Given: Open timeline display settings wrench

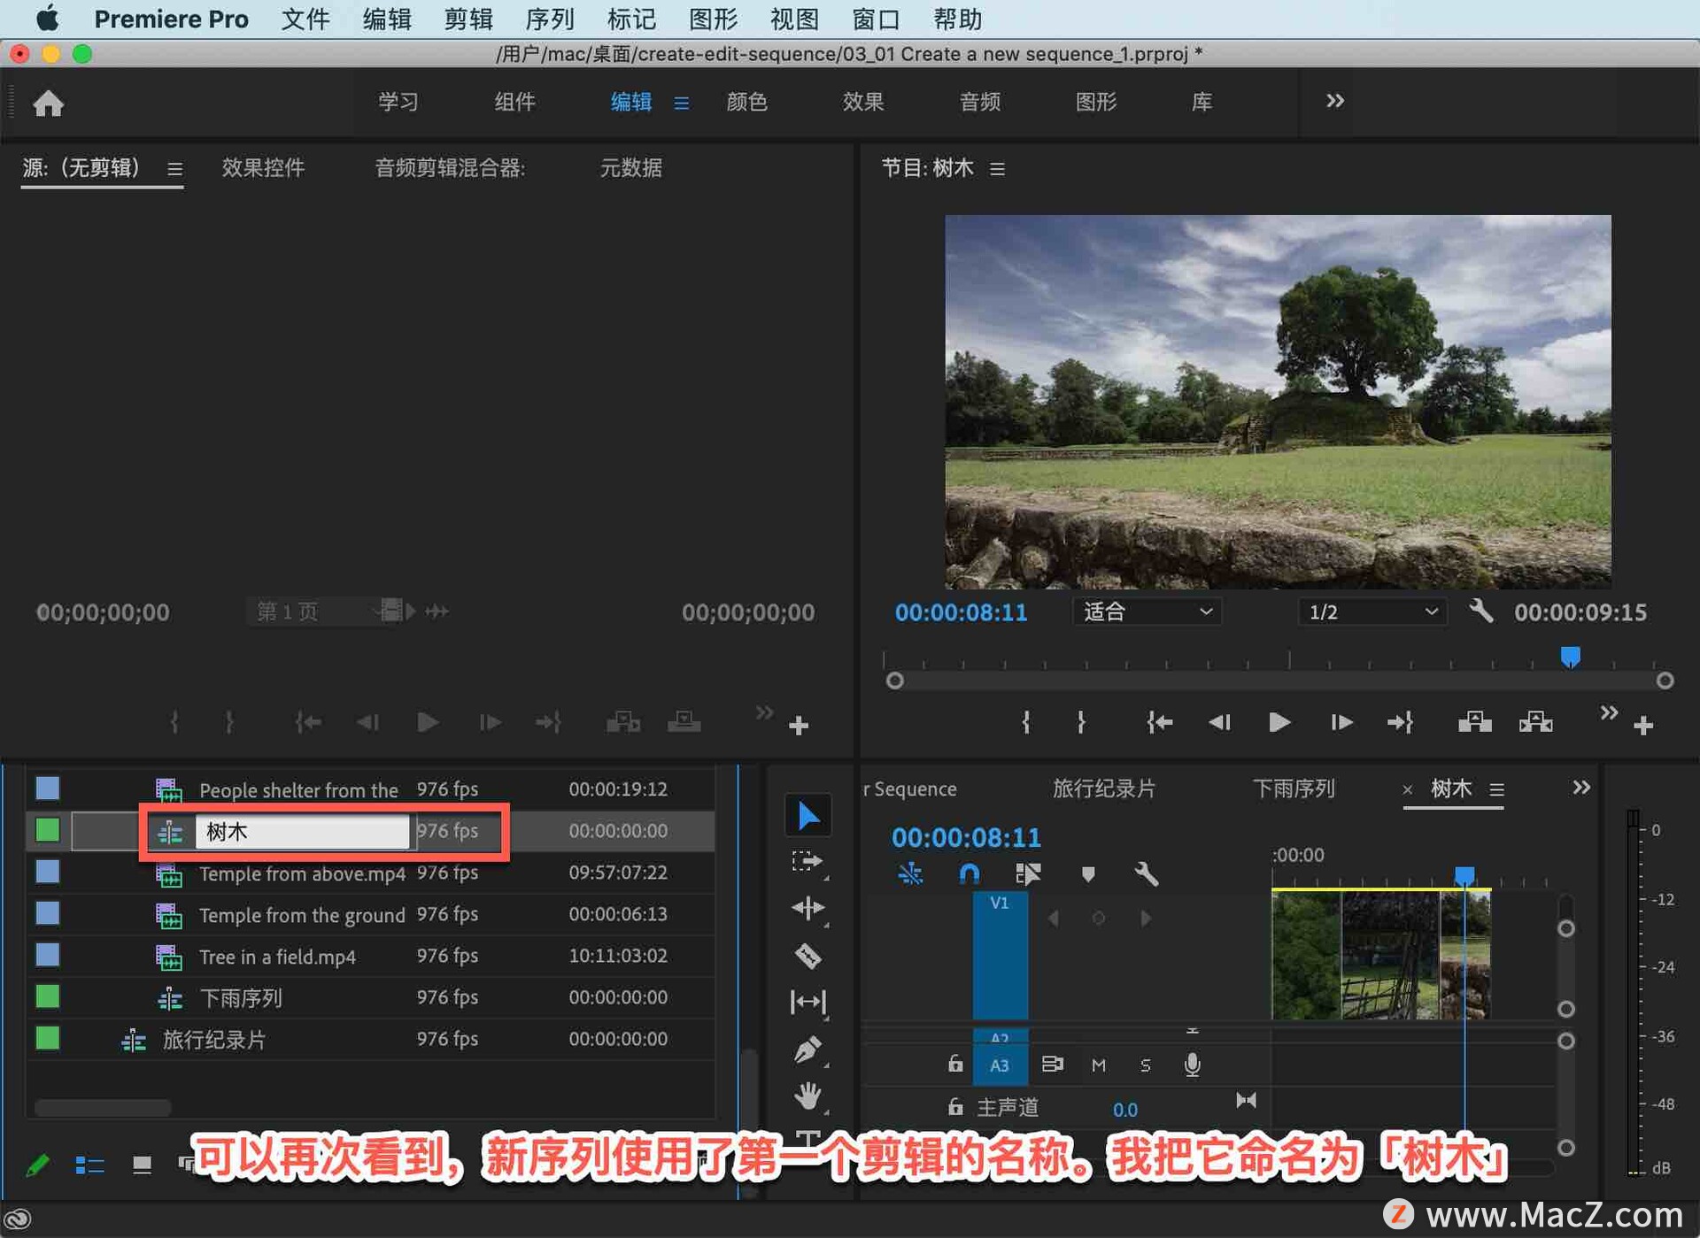Looking at the screenshot, I should click(x=1146, y=874).
